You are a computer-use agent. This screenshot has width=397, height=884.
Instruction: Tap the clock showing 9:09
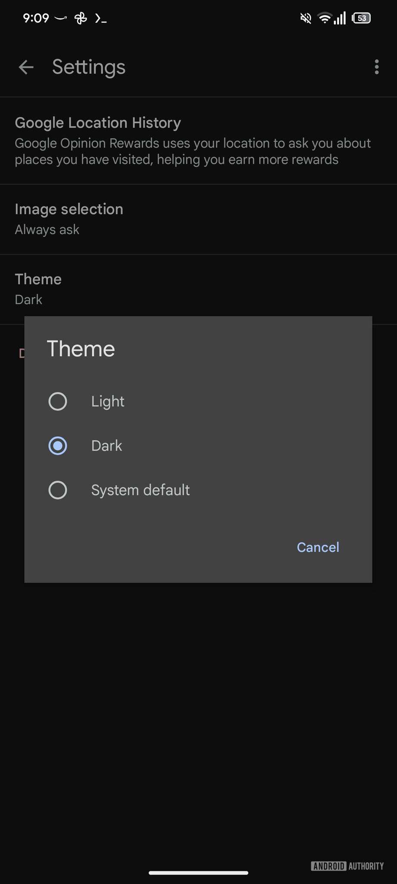pyautogui.click(x=36, y=18)
